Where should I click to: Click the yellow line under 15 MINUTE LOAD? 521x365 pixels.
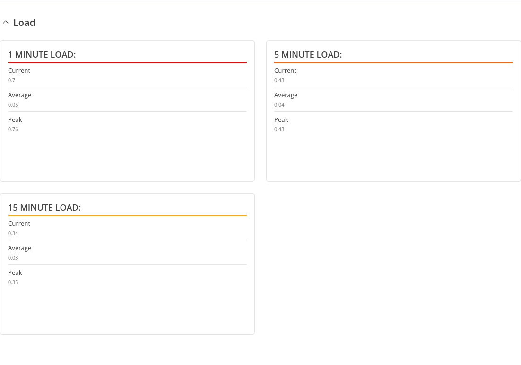(x=127, y=215)
